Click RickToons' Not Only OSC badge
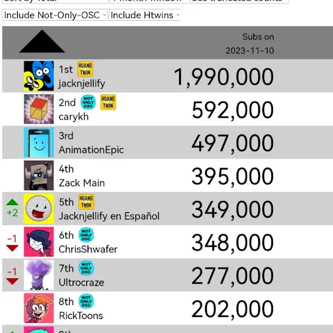The image size is (333, 333). 86,301
